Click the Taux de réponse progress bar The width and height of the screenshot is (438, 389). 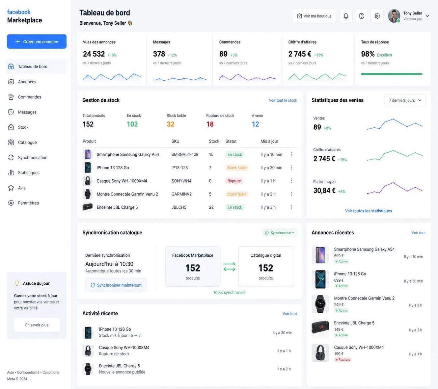click(392, 74)
